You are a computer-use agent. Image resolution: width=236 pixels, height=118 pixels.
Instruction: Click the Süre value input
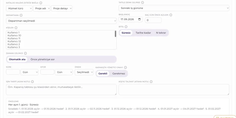click(13, 72)
